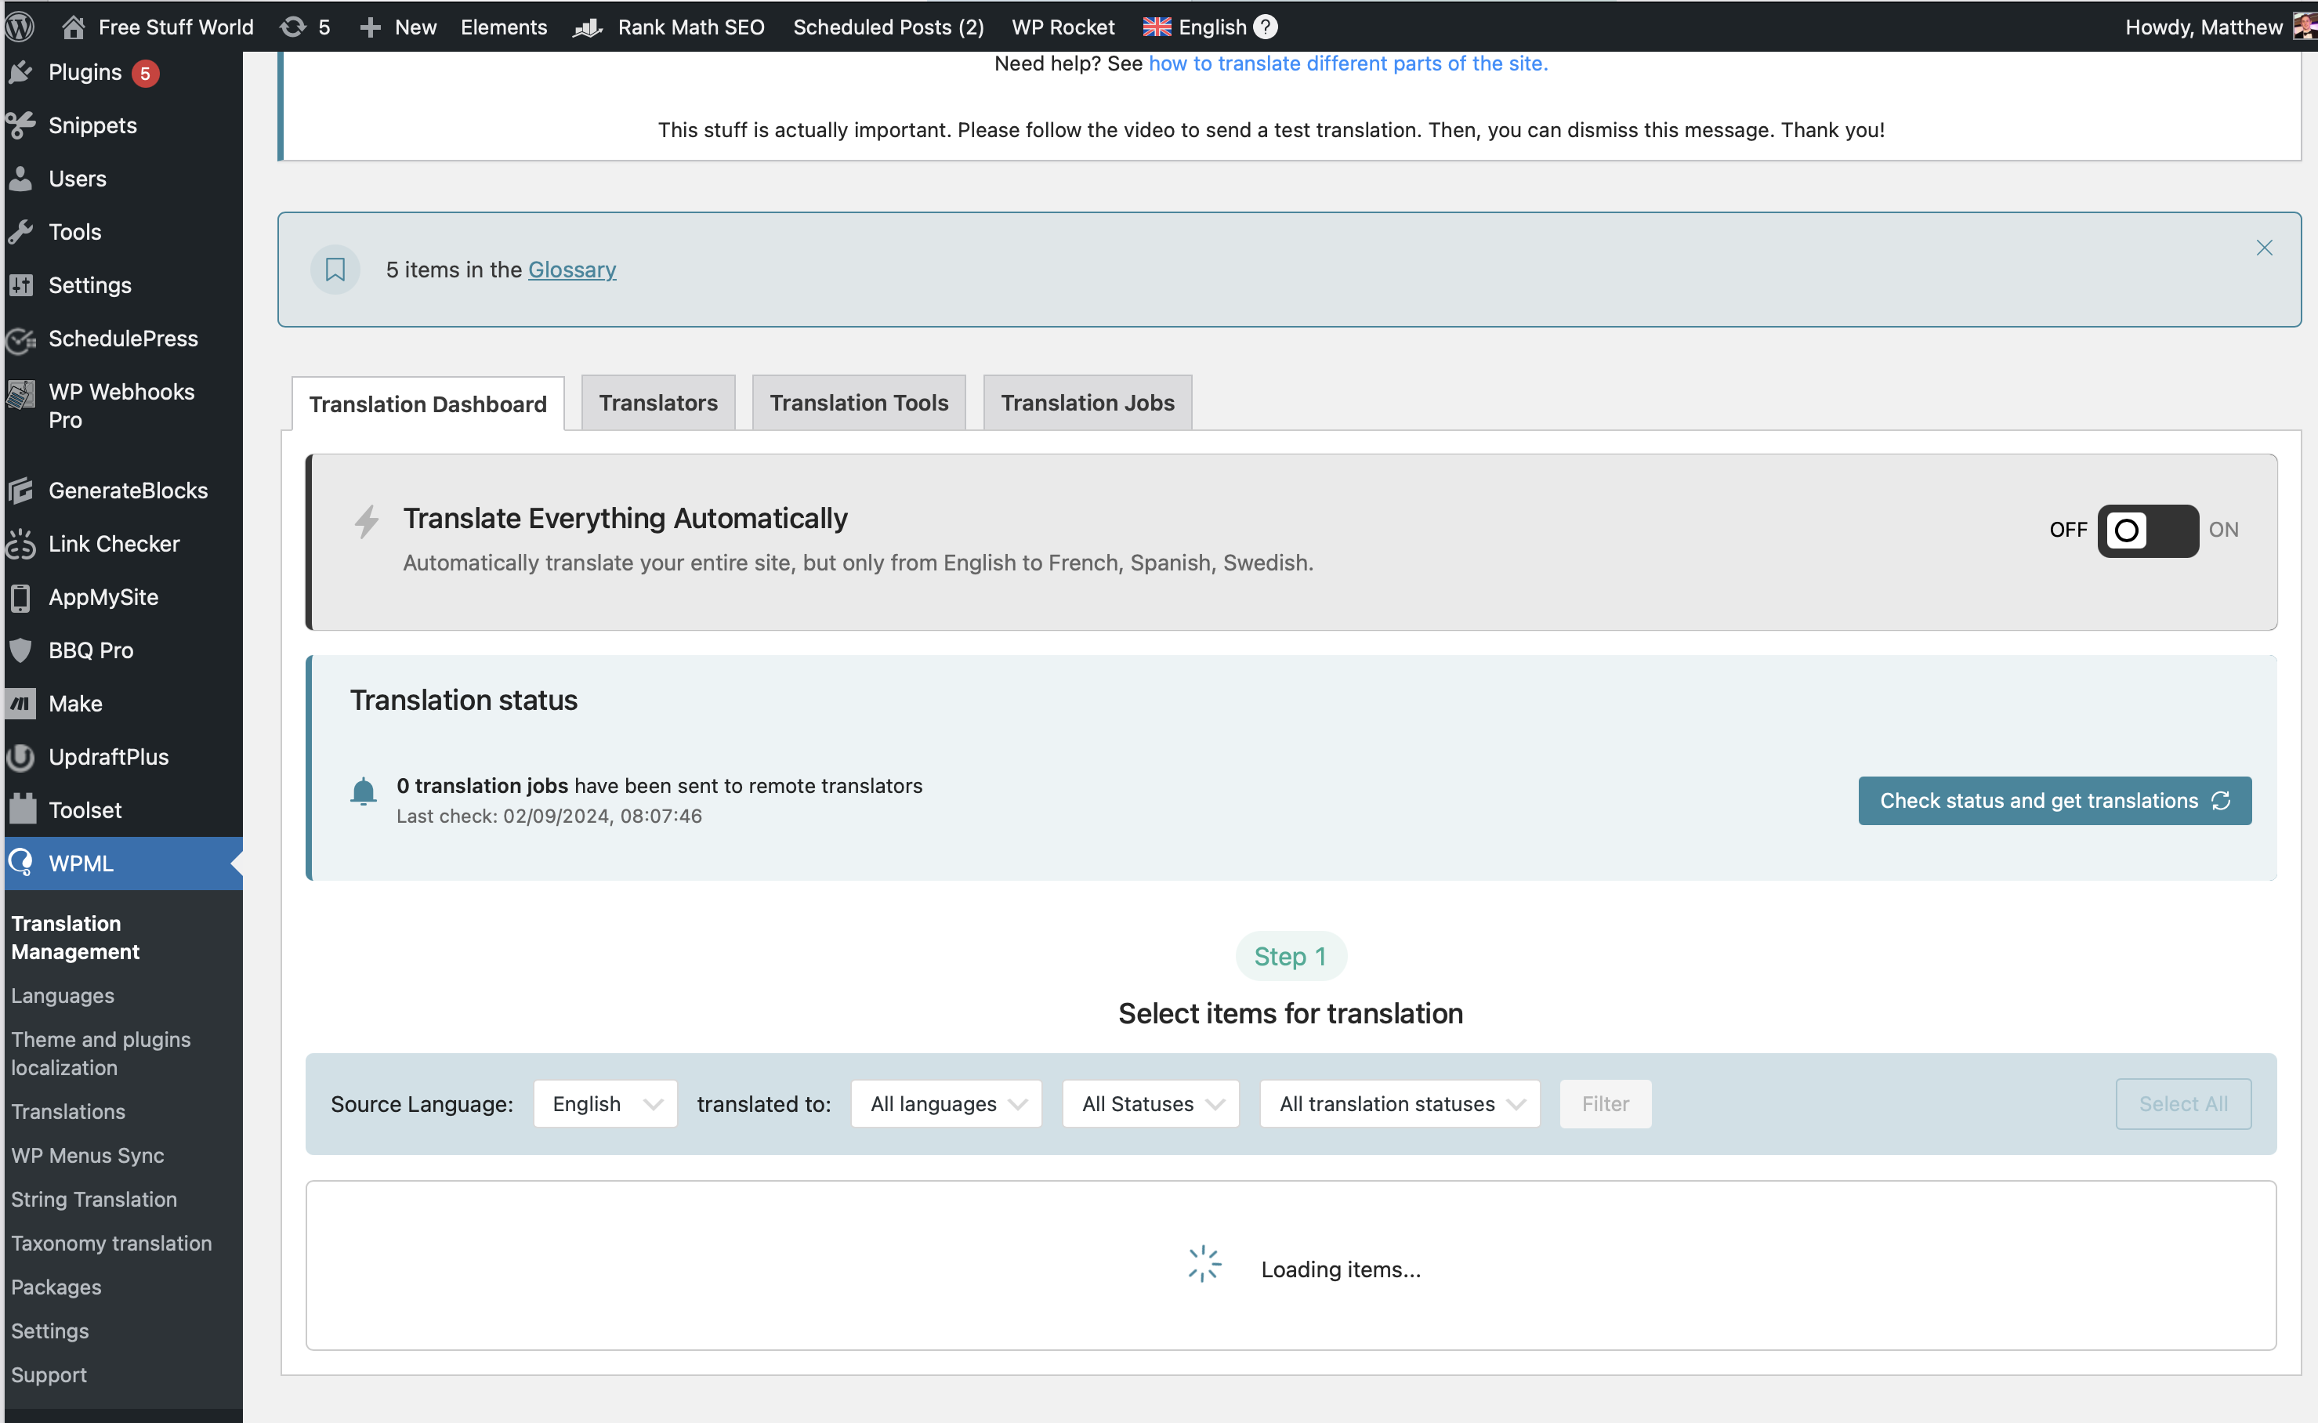
Task: Click the Rank Math SEO chart icon
Action: [589, 27]
